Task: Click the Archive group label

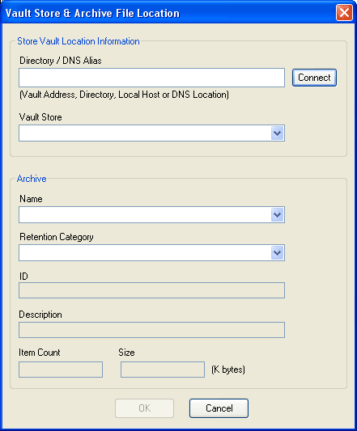Action: point(32,179)
